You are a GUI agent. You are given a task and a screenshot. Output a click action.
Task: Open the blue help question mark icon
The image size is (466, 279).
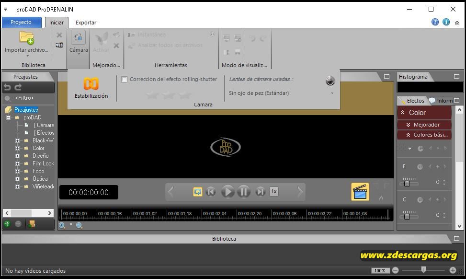[x=435, y=22]
